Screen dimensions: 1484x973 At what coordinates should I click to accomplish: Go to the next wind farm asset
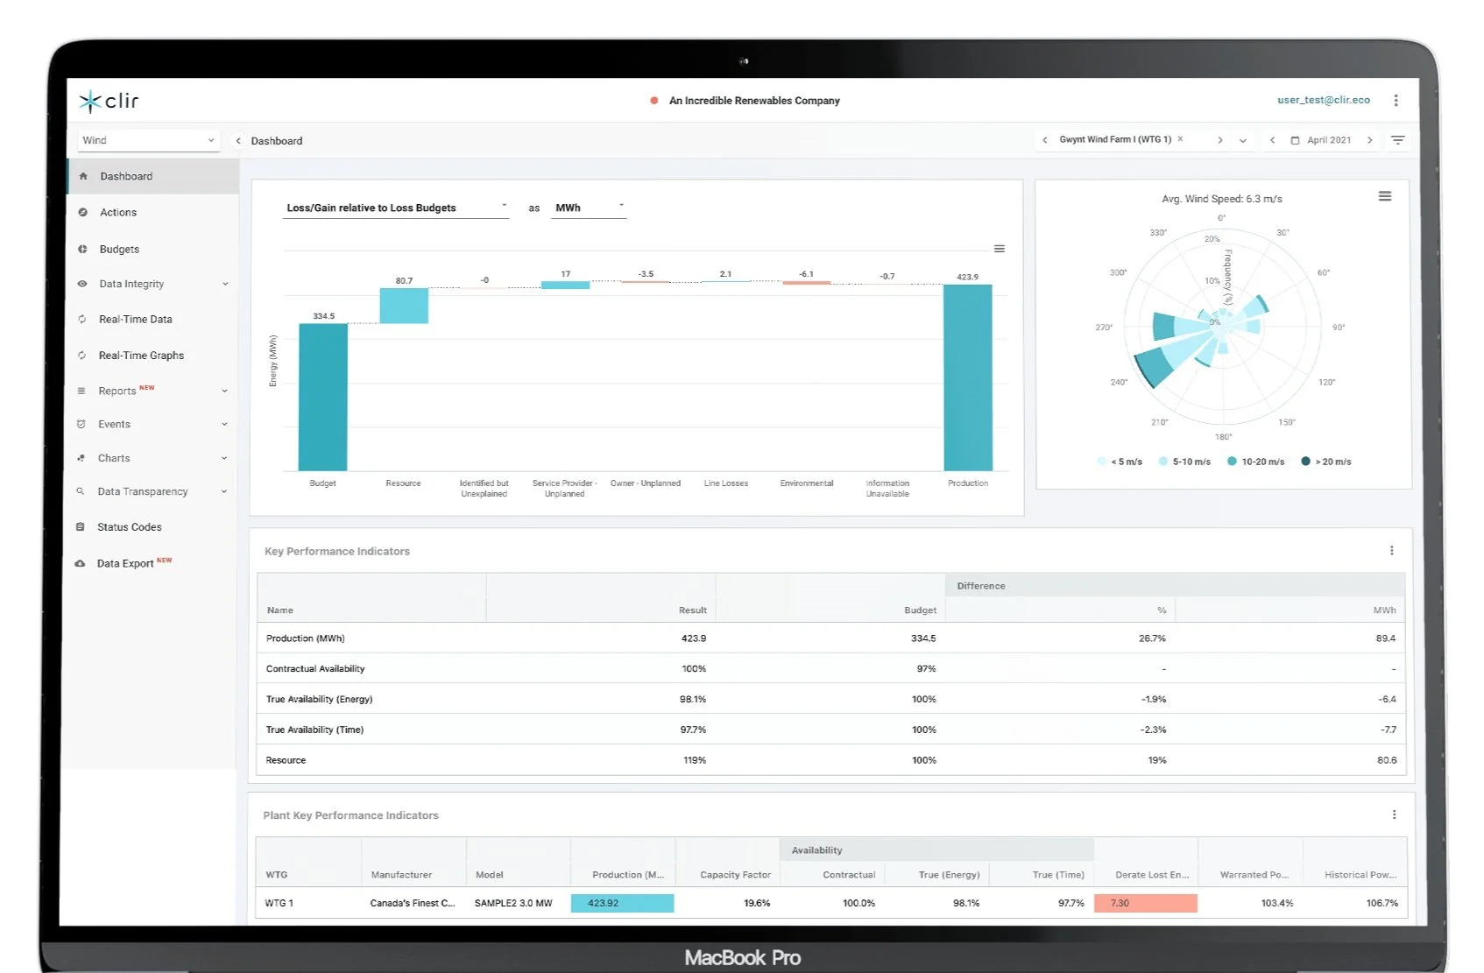[1219, 140]
